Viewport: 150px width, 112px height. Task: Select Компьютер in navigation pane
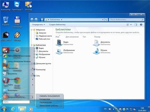40,70
